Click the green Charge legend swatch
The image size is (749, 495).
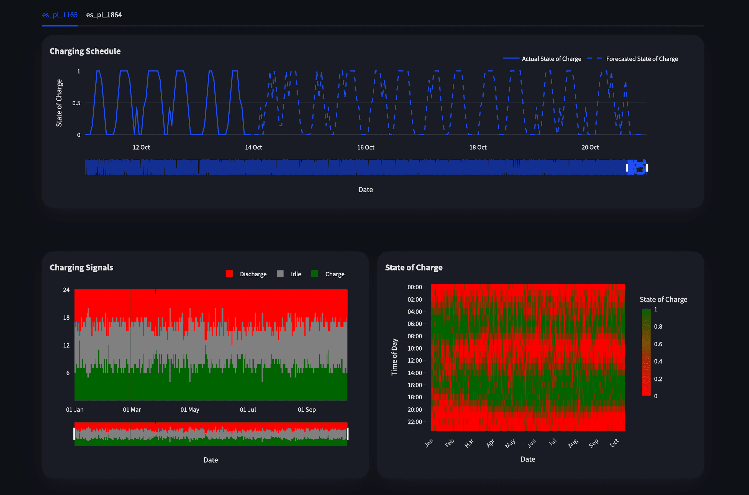point(315,274)
